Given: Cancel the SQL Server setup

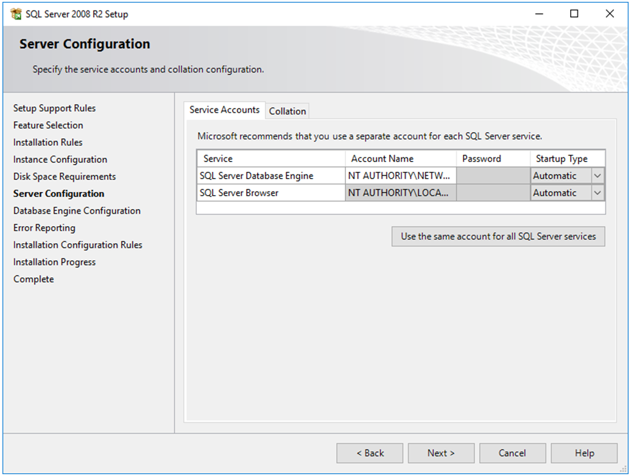Looking at the screenshot, I should click(x=512, y=453).
